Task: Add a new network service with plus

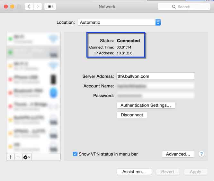Action: point(10,157)
